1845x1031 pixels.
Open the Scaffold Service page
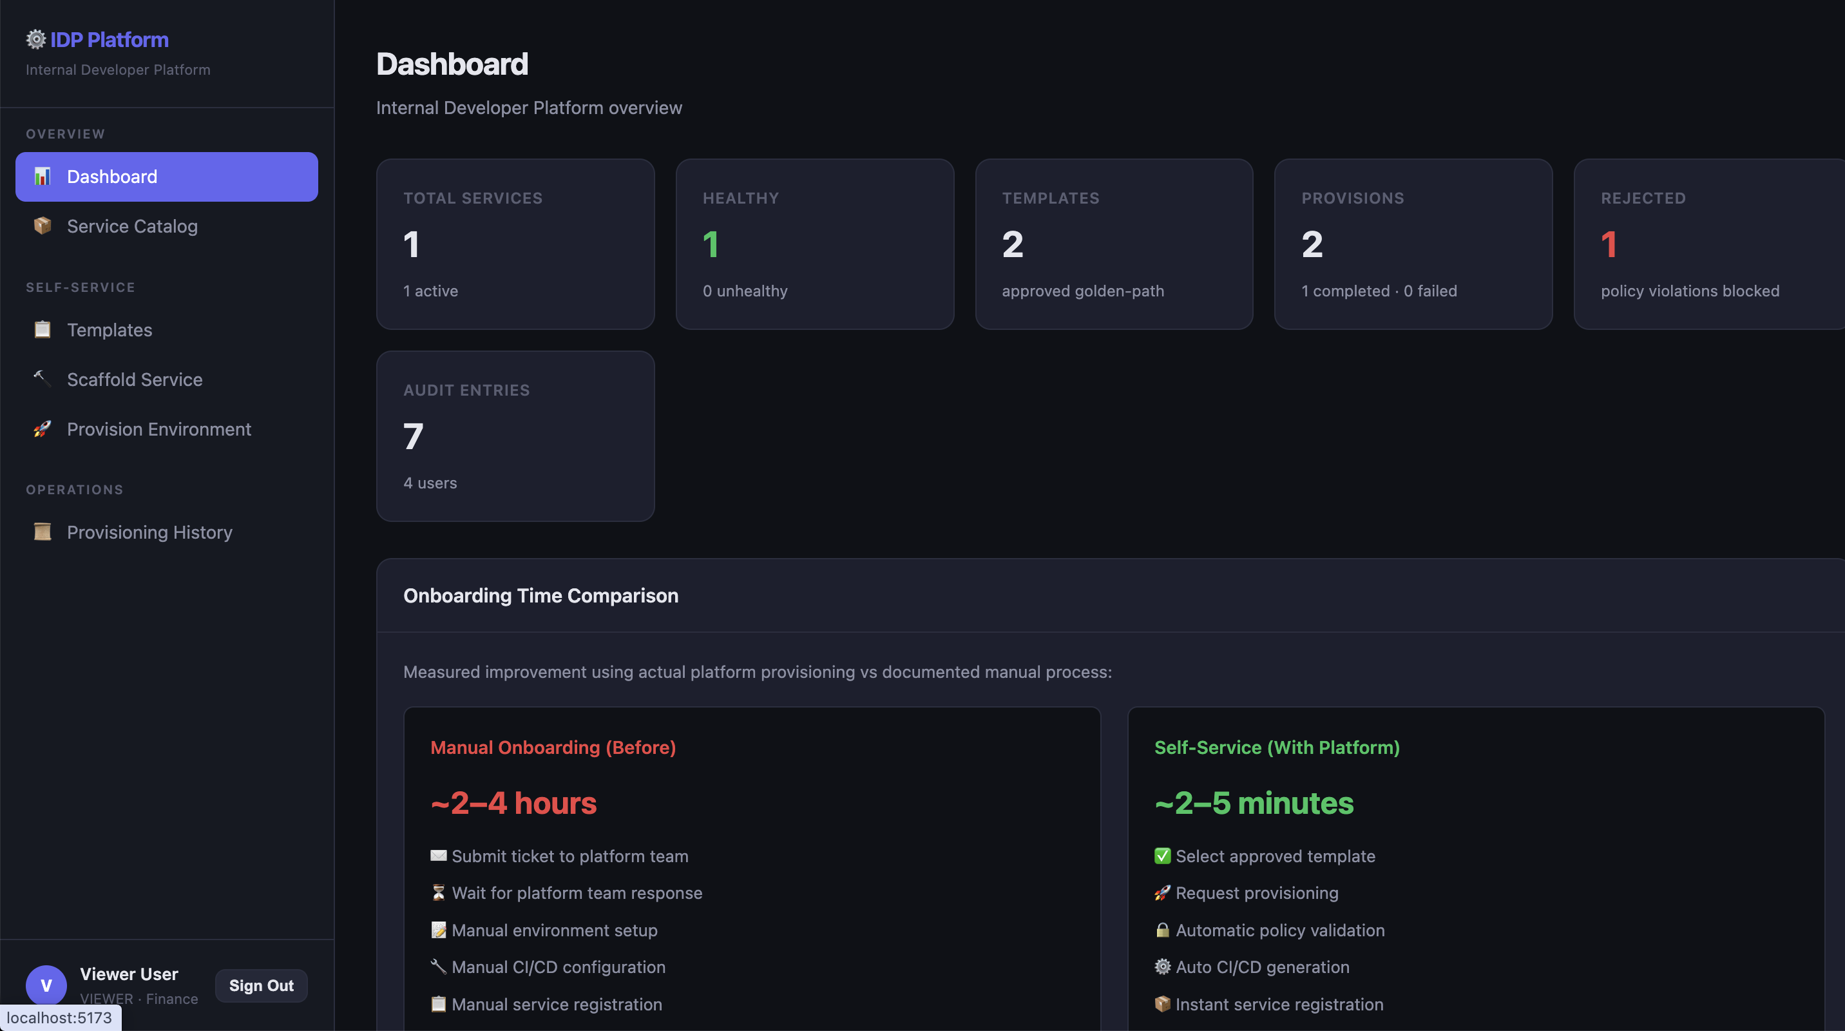167,379
